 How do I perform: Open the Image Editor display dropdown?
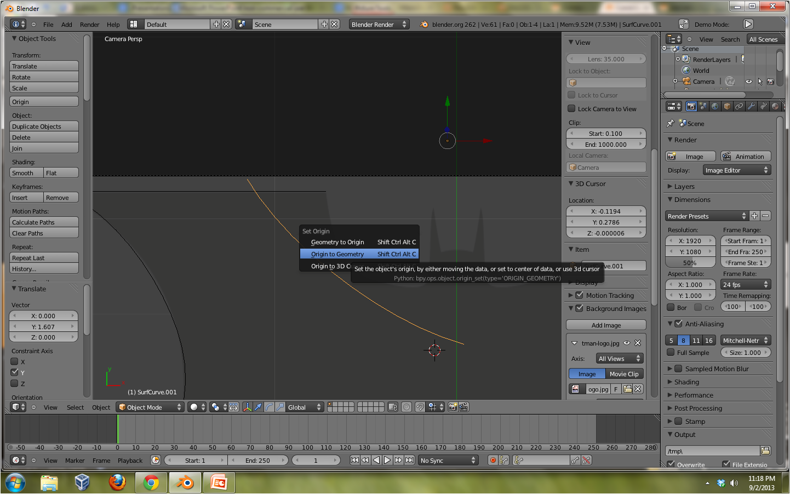pos(737,170)
